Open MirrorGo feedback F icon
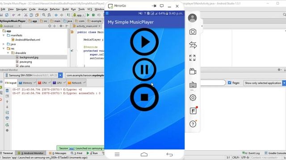This screenshot has width=286, height=160. 193,111
